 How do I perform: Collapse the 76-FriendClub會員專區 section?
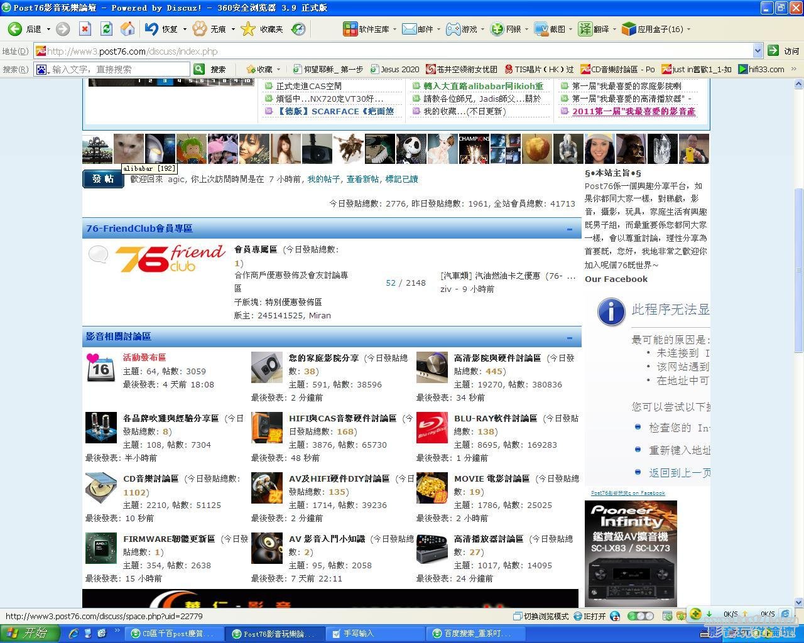(570, 229)
